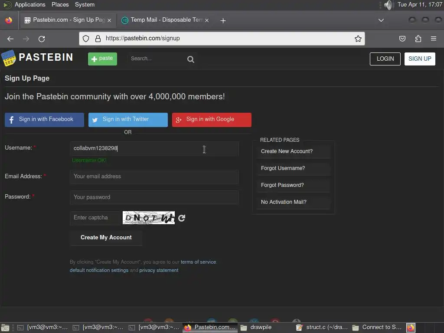Open the terms of service link

pyautogui.click(x=198, y=262)
